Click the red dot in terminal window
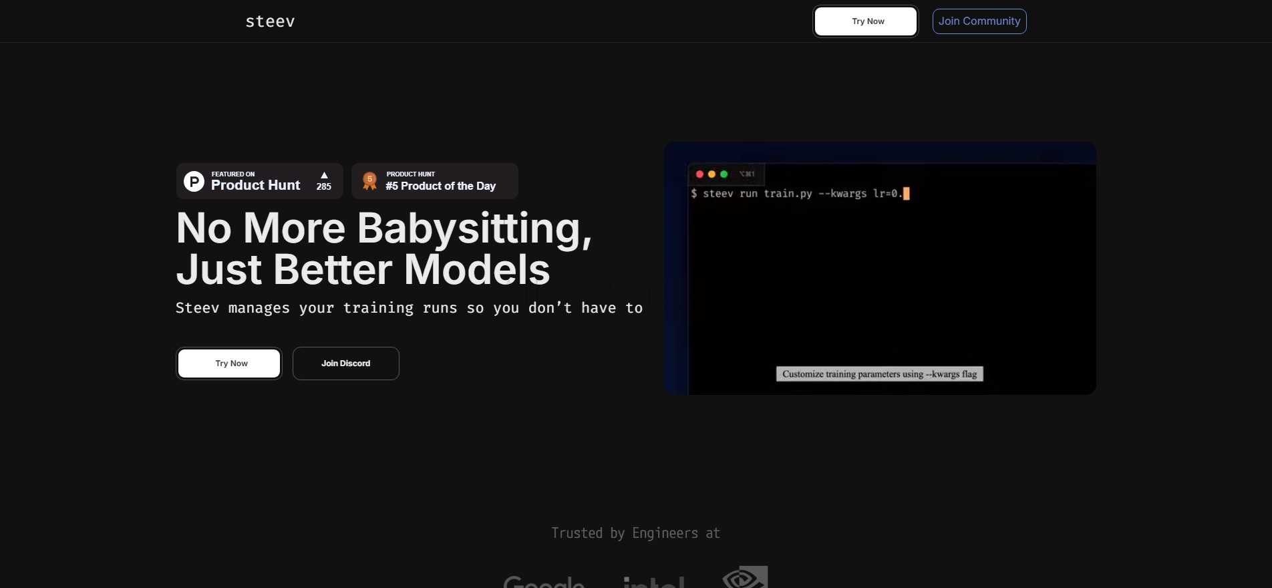Viewport: 1272px width, 588px height. tap(699, 174)
